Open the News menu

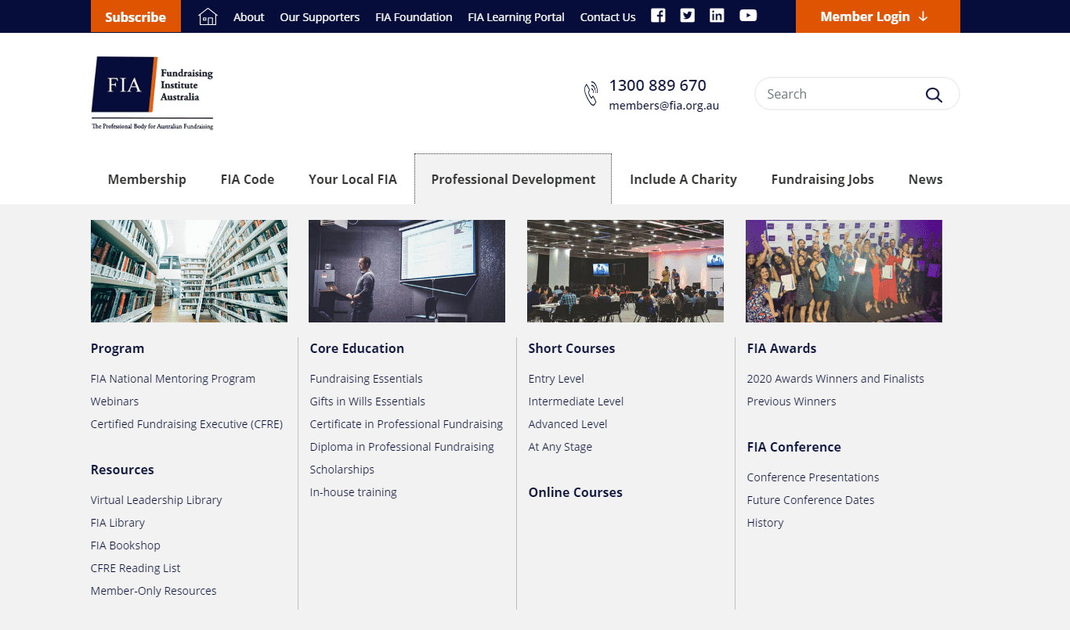pos(925,179)
